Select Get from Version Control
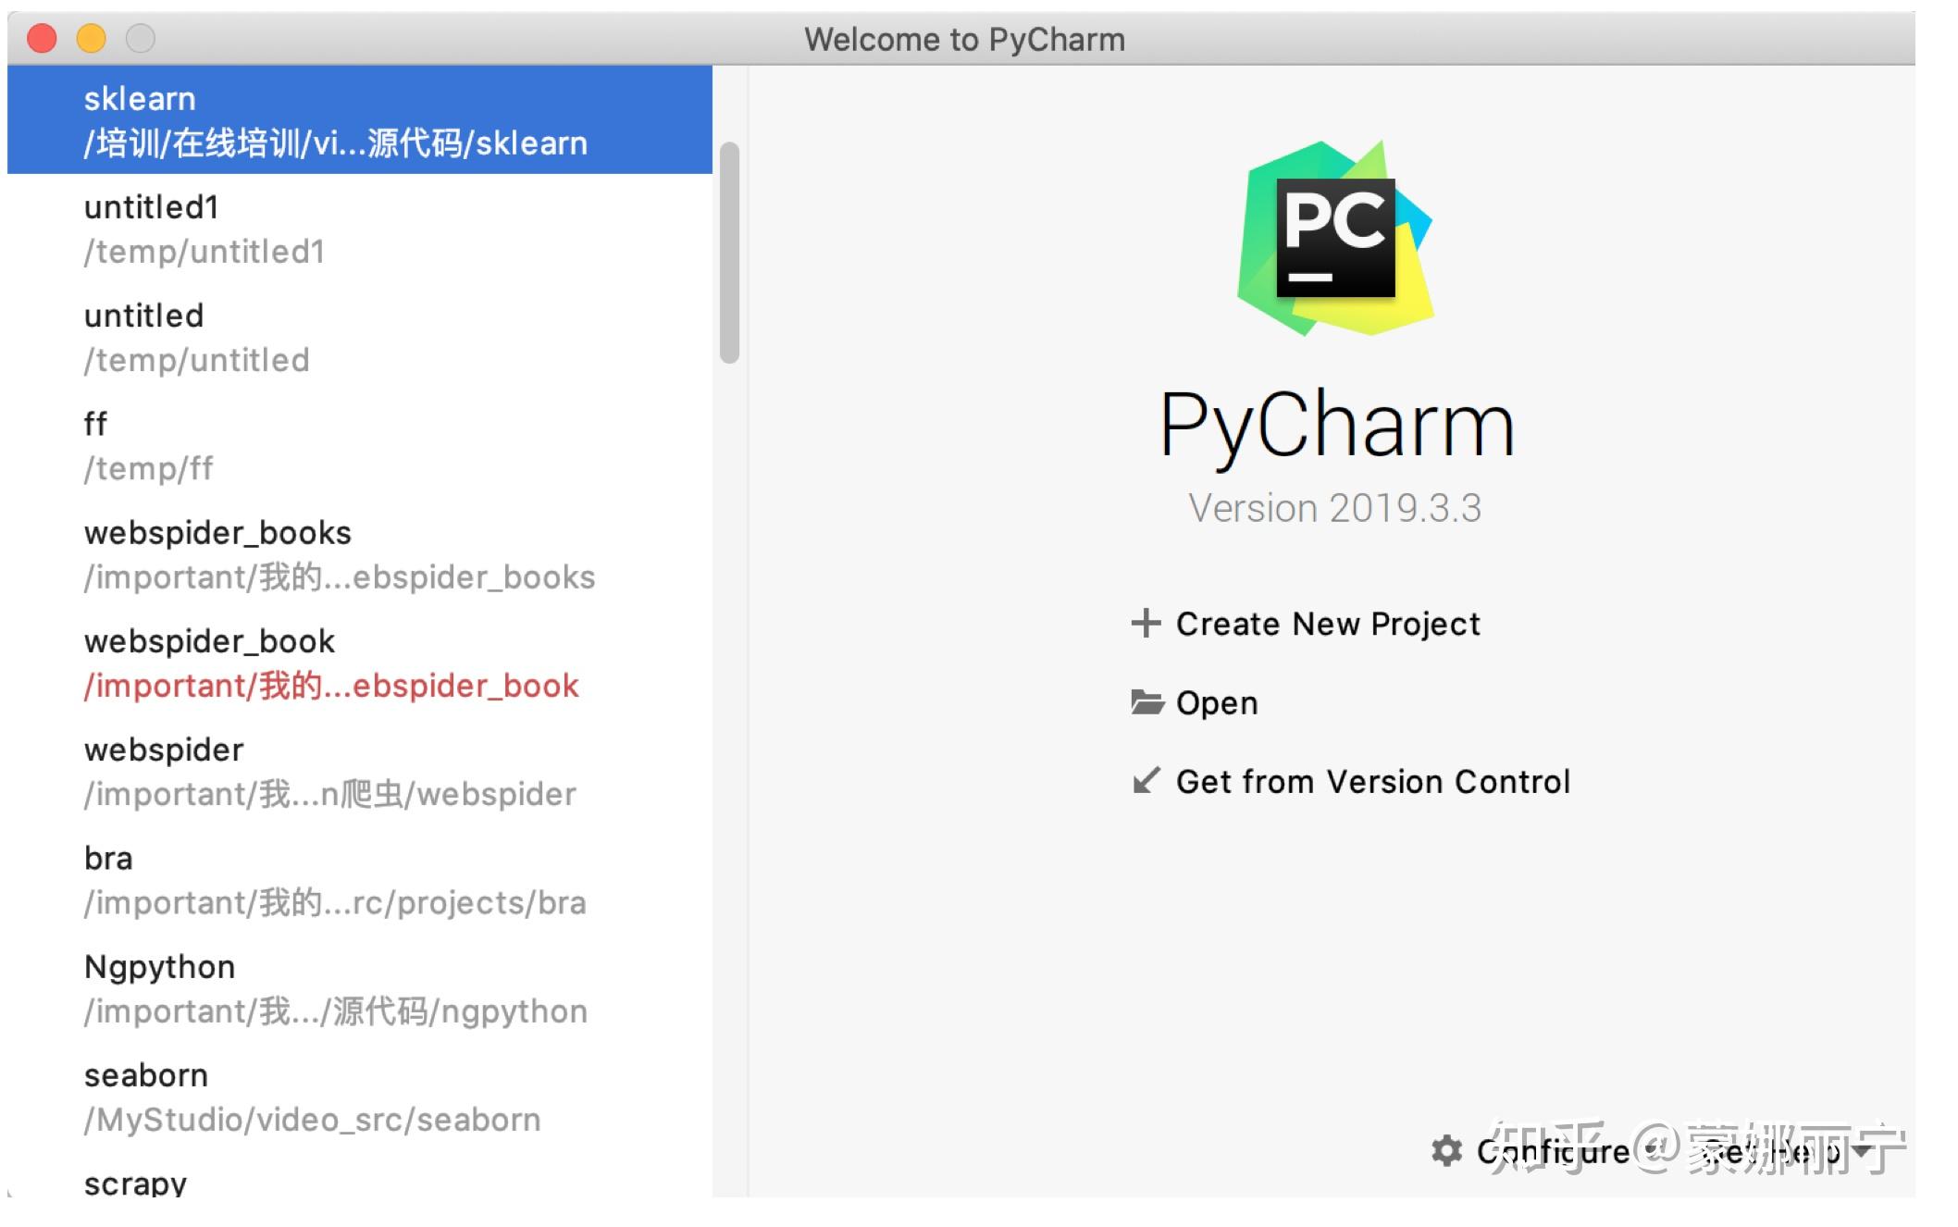The height and width of the screenshot is (1227, 1958). point(1372,781)
